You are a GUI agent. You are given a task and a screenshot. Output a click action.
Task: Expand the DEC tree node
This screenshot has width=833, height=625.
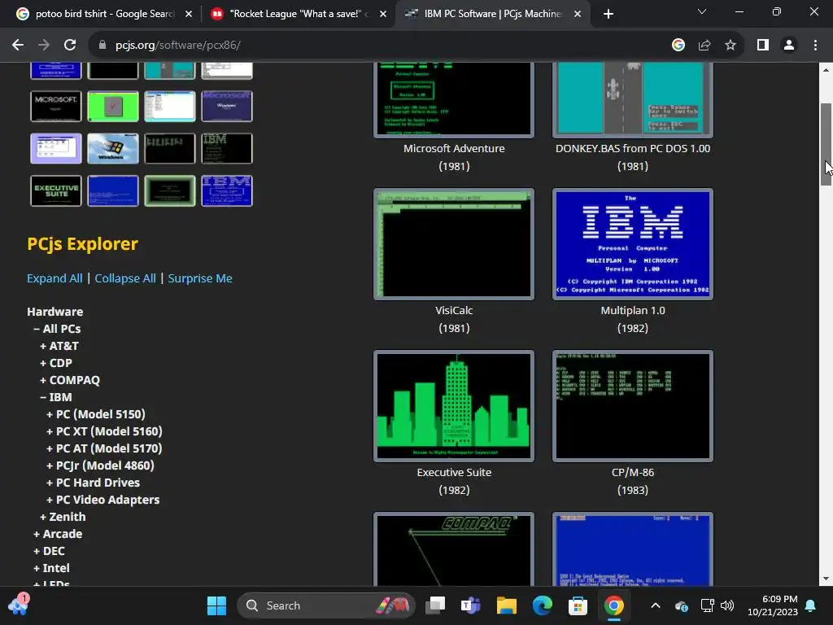49,551
